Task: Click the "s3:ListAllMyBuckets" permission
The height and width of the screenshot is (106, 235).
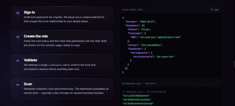Action: point(136,96)
